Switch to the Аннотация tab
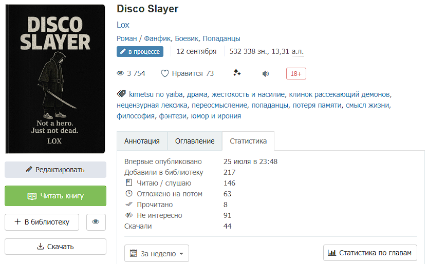 coord(142,141)
